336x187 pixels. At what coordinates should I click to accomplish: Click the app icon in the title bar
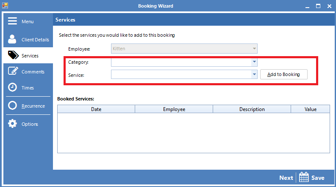[5, 6]
